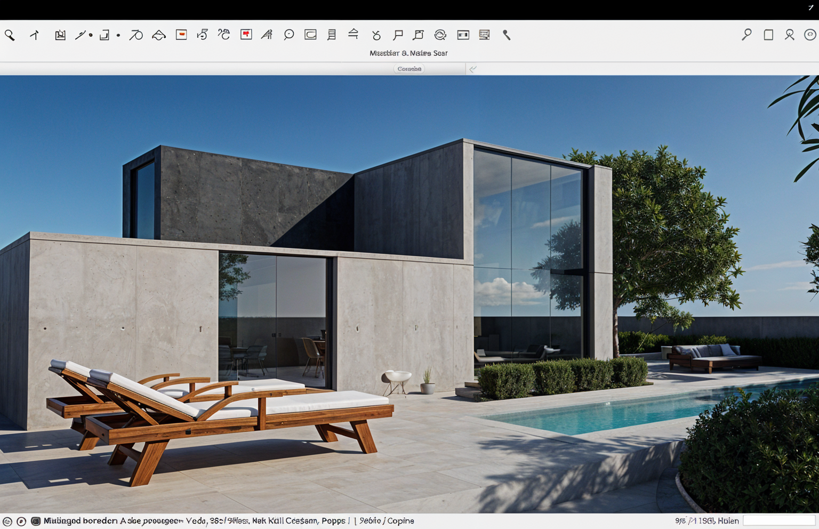Toggle the second circular status bar icon
Screen dimensions: 819x529
[21, 521]
